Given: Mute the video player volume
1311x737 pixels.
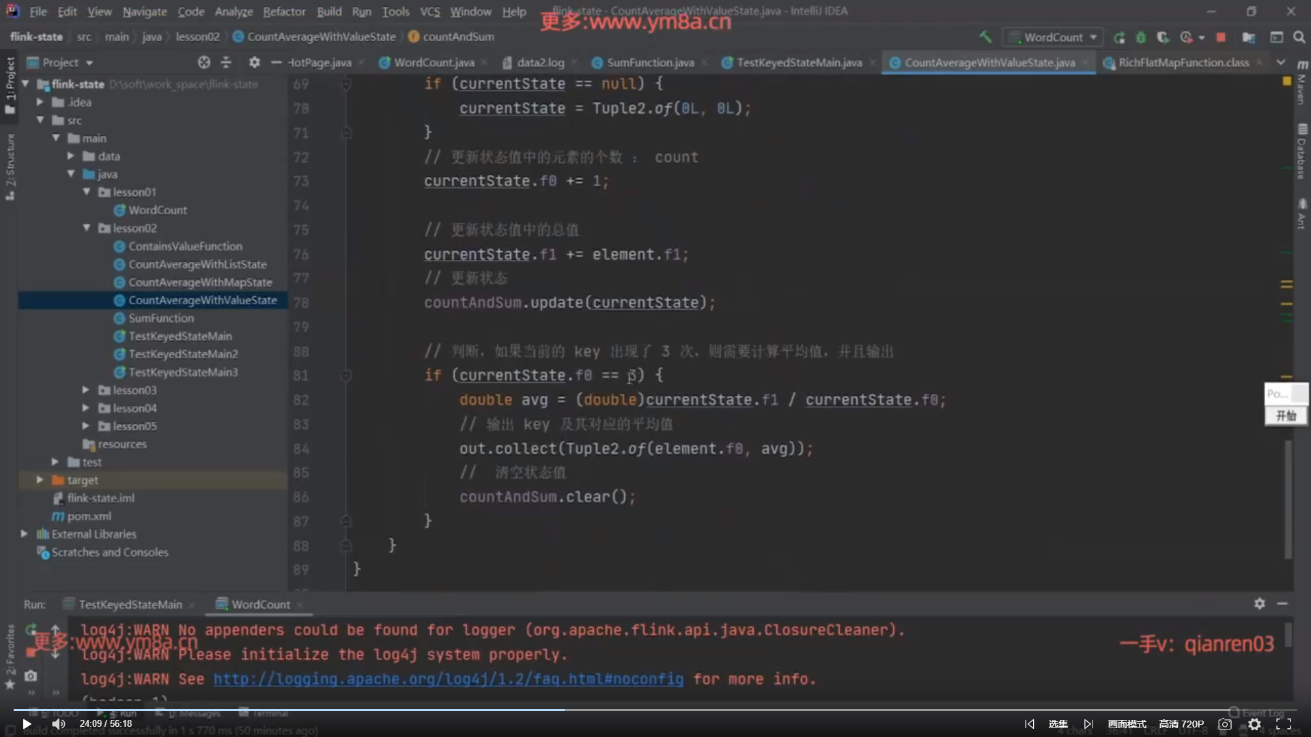Looking at the screenshot, I should pos(59,724).
